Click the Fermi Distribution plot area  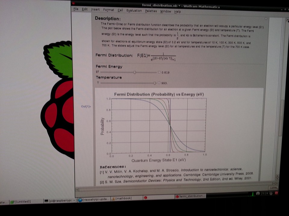tap(159, 126)
